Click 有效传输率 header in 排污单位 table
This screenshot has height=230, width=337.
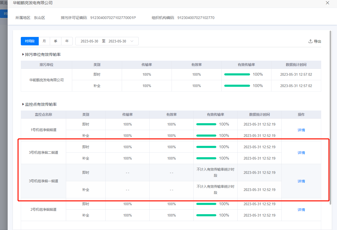pyautogui.click(x=246, y=65)
